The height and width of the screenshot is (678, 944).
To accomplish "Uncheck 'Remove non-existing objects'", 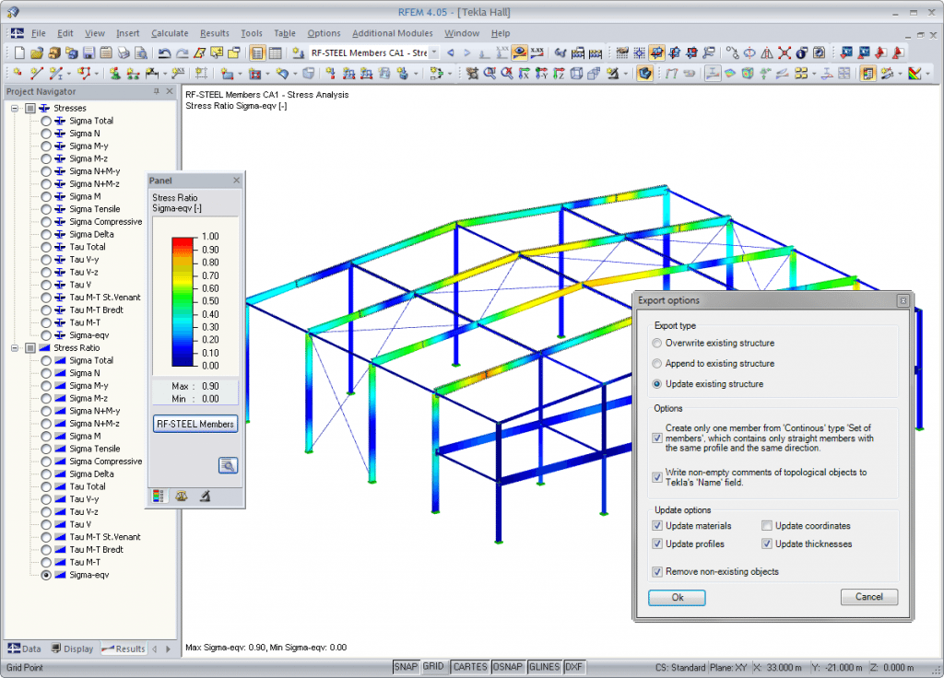I will click(656, 572).
